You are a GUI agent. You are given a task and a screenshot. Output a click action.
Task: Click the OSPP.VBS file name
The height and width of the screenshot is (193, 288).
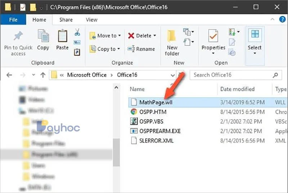point(151,122)
